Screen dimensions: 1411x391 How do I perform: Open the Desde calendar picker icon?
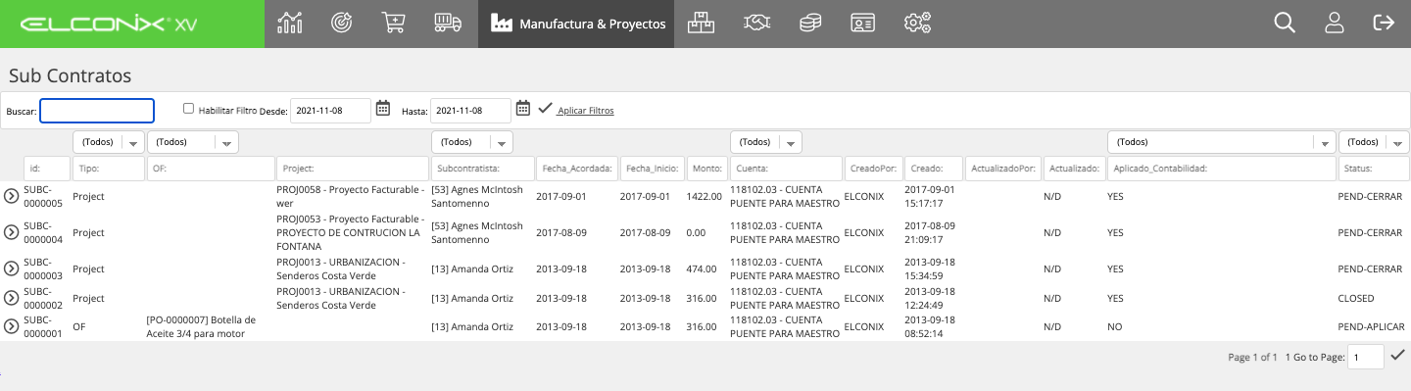383,109
